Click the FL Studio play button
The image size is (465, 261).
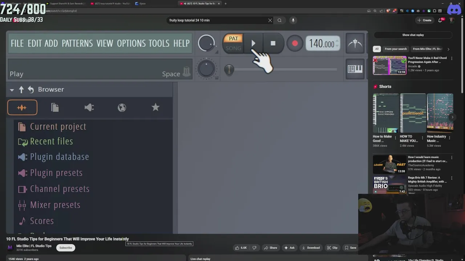(x=253, y=43)
